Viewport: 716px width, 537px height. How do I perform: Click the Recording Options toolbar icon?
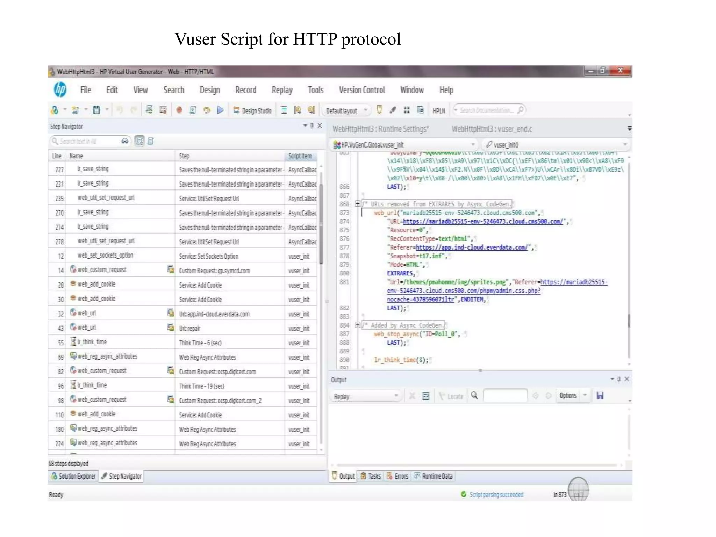163,110
